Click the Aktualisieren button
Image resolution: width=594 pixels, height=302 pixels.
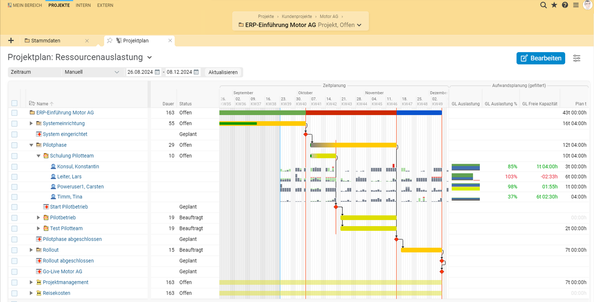point(223,72)
